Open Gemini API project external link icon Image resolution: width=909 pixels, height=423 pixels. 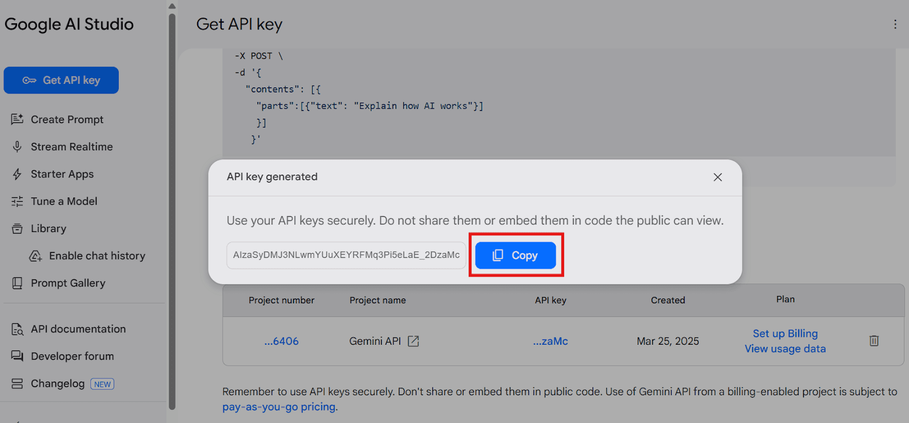(x=414, y=341)
